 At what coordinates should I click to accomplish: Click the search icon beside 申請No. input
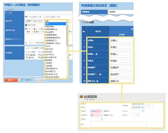point(102,119)
